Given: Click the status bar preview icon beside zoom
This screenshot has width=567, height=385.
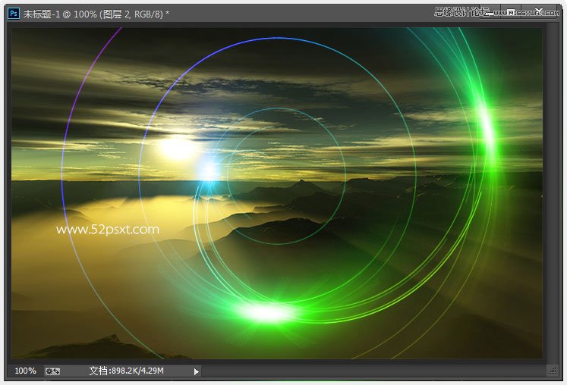Looking at the screenshot, I should (x=53, y=371).
